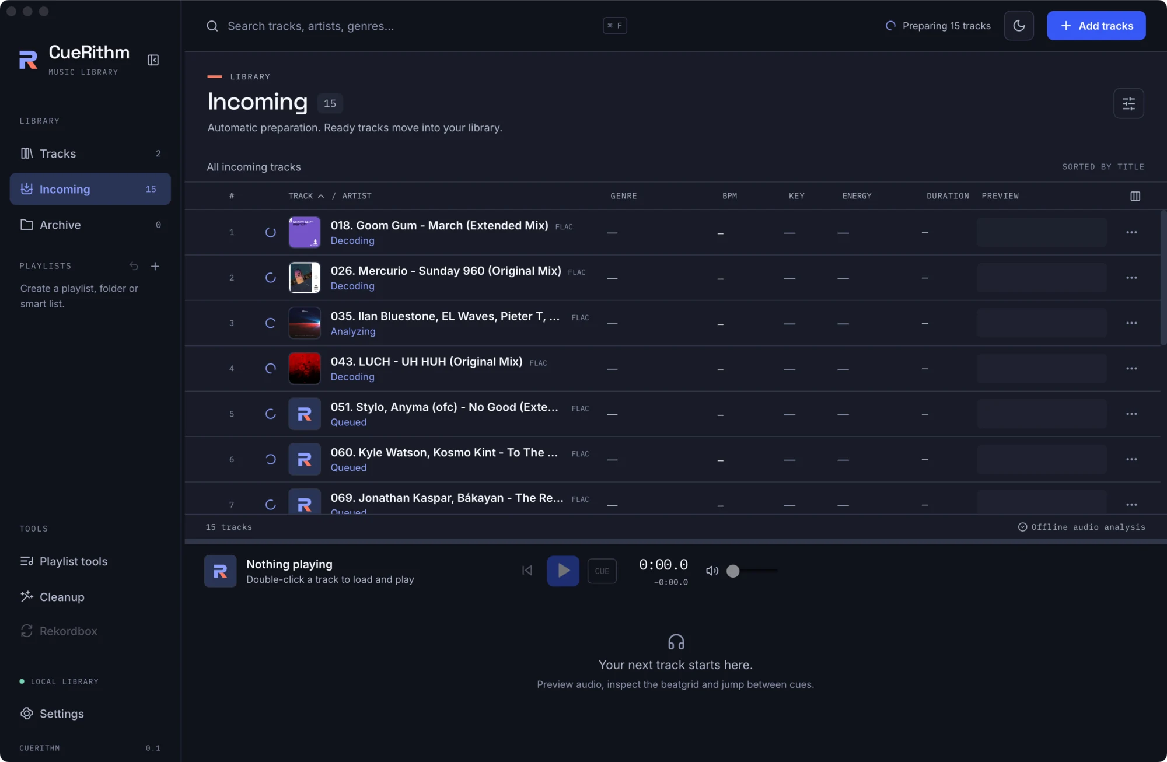1167x762 pixels.
Task: Sort by the DURATION column header
Action: [948, 196]
